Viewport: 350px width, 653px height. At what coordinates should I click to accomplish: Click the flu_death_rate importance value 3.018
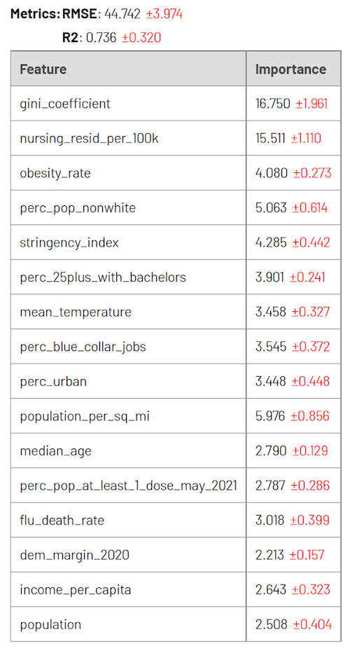[269, 520]
